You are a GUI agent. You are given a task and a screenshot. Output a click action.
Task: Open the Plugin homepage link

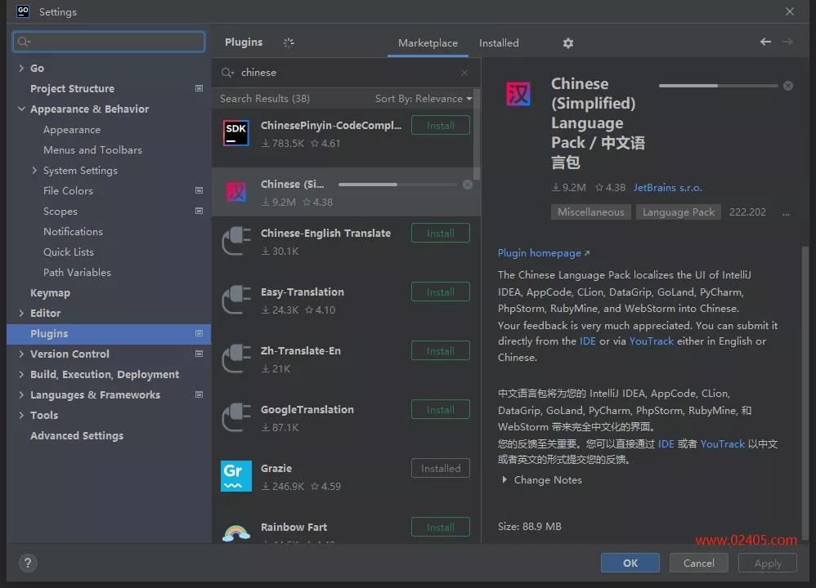pyautogui.click(x=543, y=252)
